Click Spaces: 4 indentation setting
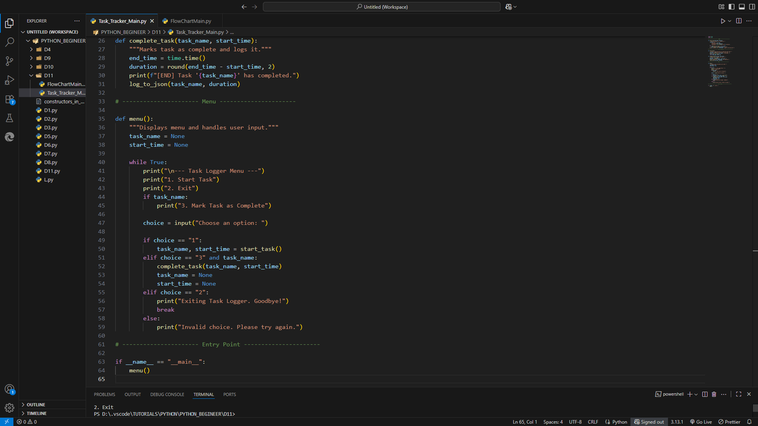758x426 pixels. click(553, 422)
